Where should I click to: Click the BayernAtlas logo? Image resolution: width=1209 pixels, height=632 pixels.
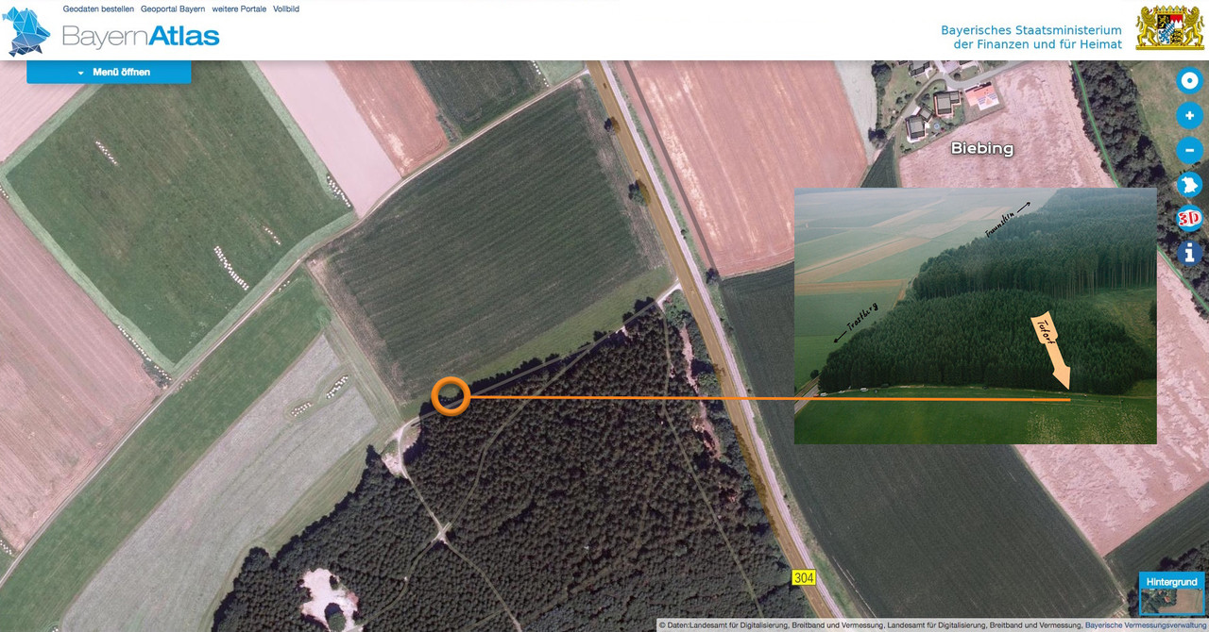click(x=111, y=33)
